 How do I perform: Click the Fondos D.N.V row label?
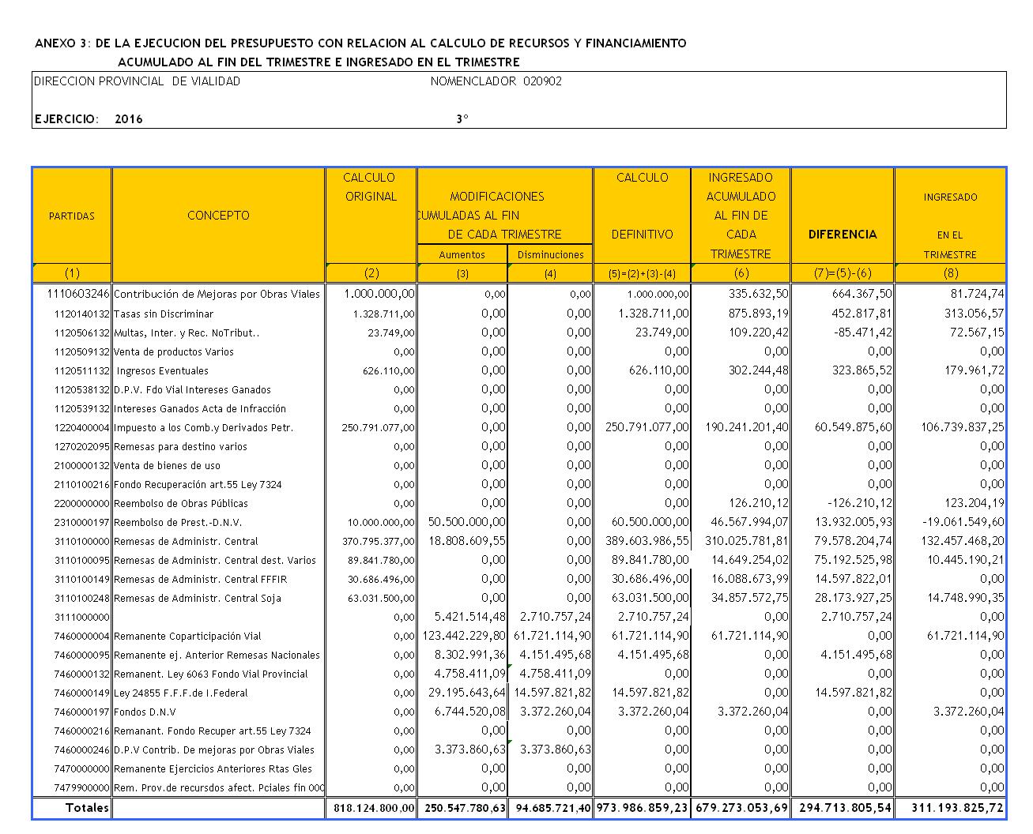[x=145, y=712]
